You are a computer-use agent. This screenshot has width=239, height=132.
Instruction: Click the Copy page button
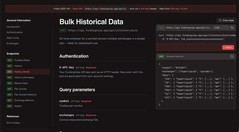226,20
